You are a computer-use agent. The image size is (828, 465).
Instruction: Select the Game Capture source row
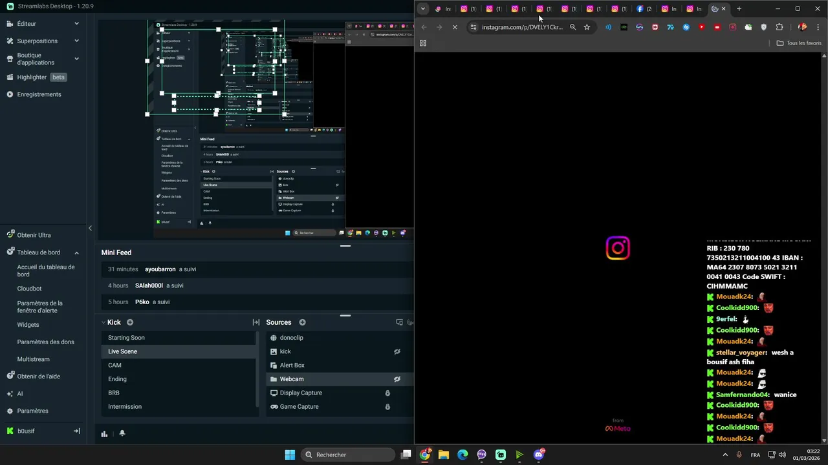pyautogui.click(x=340, y=407)
